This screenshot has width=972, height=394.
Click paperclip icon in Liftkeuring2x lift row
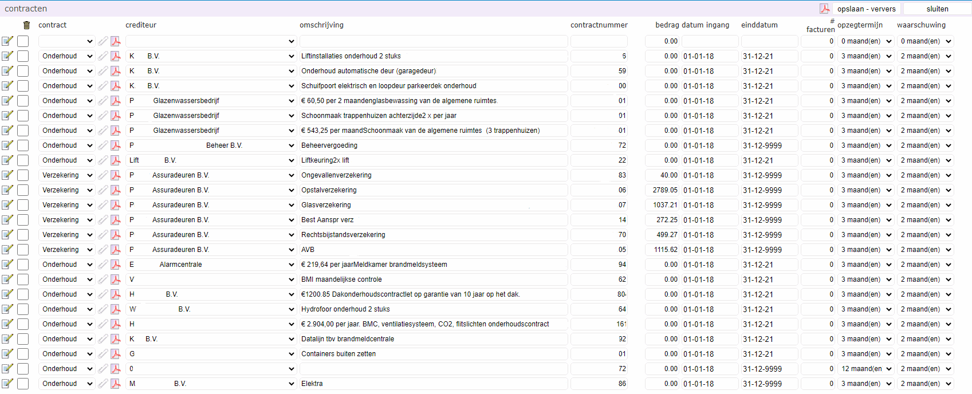coord(103,160)
